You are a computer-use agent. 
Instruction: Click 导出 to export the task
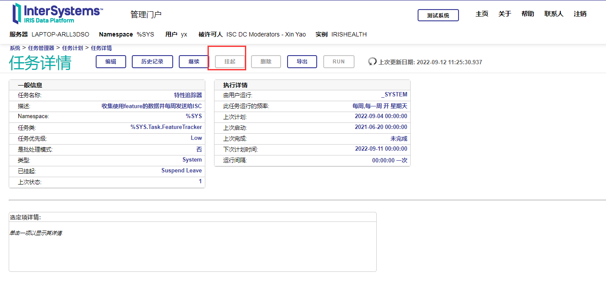coord(302,62)
